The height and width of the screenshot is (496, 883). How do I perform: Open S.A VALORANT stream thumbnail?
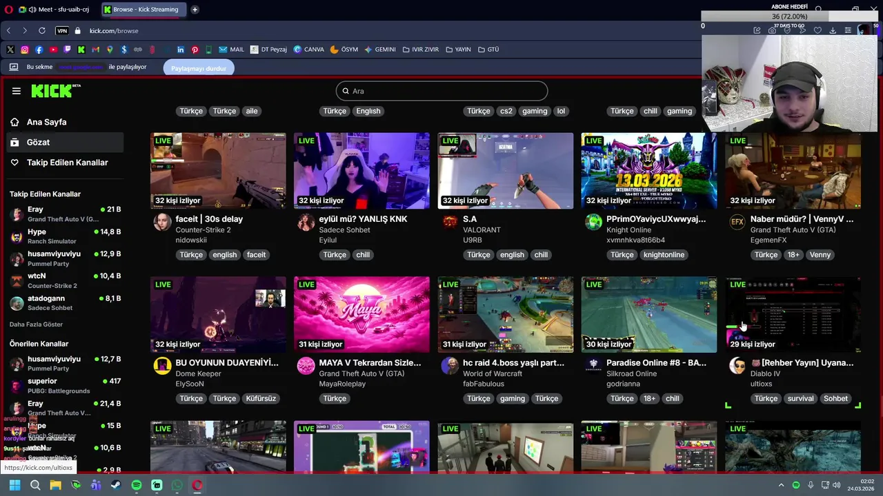(505, 171)
